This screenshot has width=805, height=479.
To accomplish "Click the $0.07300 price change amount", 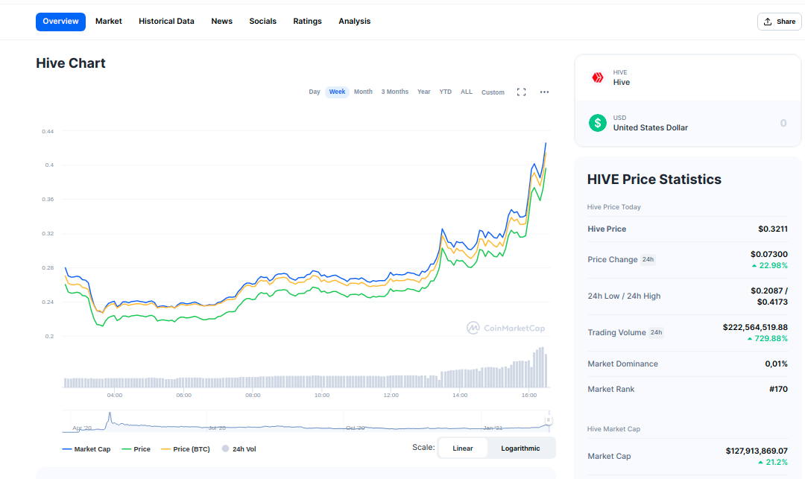I will point(768,254).
